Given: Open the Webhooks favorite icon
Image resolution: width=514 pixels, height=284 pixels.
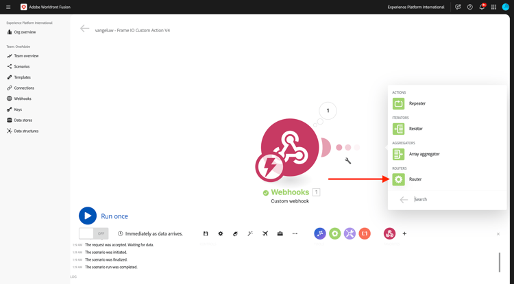Looking at the screenshot, I should coord(389,233).
